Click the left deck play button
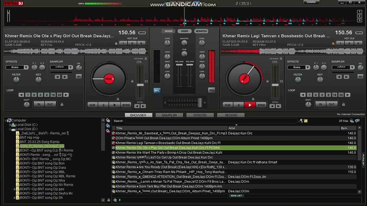Screen dimensions: 367x206 [x=115, y=105]
